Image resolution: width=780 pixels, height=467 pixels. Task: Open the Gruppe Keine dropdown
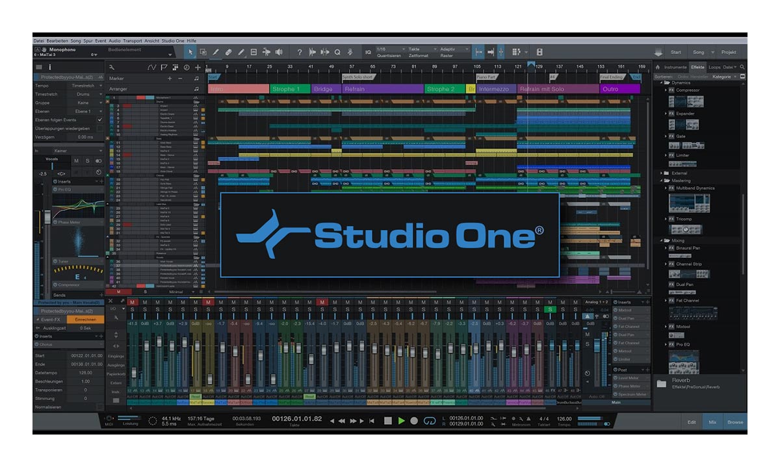pos(86,103)
